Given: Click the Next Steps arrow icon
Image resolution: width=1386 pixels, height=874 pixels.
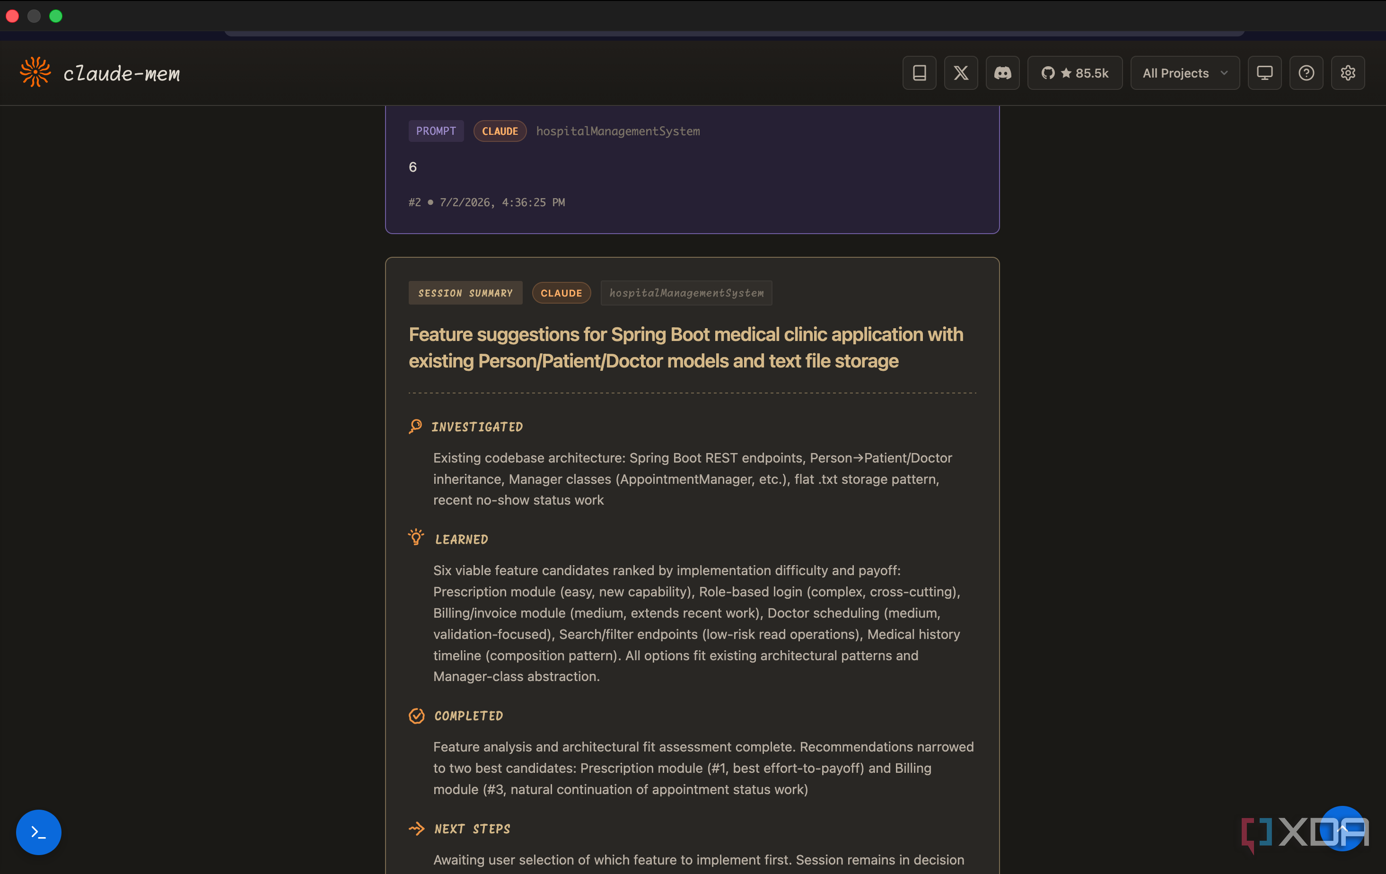Looking at the screenshot, I should (x=416, y=829).
